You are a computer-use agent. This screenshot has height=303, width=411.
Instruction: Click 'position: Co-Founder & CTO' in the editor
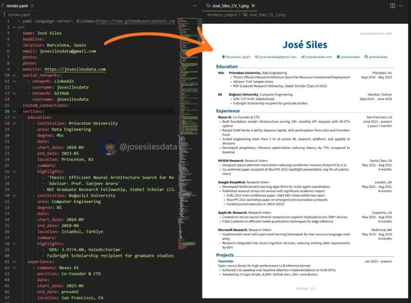[x=69, y=274]
